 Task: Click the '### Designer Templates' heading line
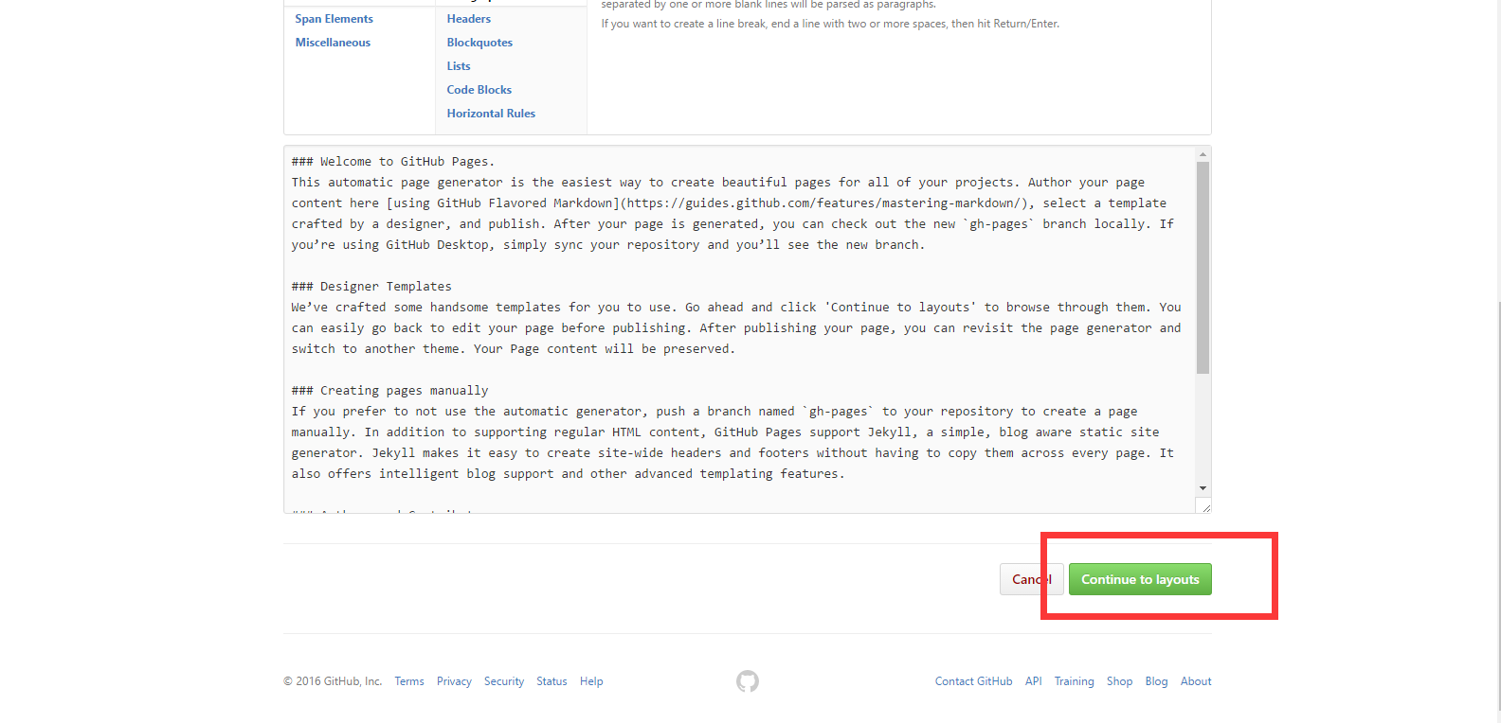click(x=371, y=287)
